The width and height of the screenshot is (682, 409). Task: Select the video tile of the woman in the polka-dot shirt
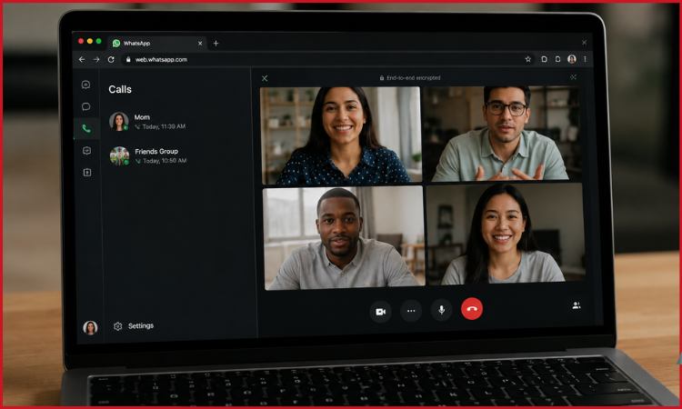tap(341, 135)
